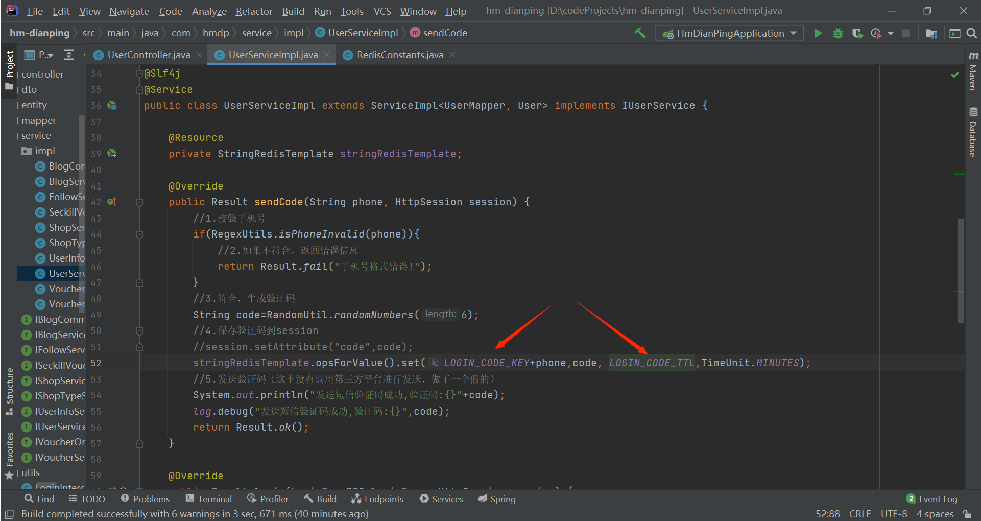
Task: Click UserServiceImpl in the breadcrumb bar
Action: [x=357, y=33]
